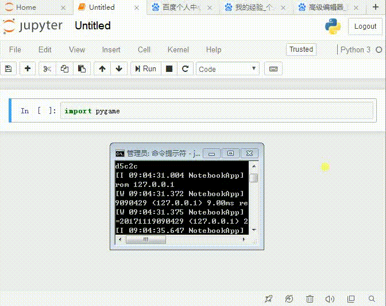Click the kernel idle circle indicator
Viewport: 386px width, 306px height.
[379, 50]
